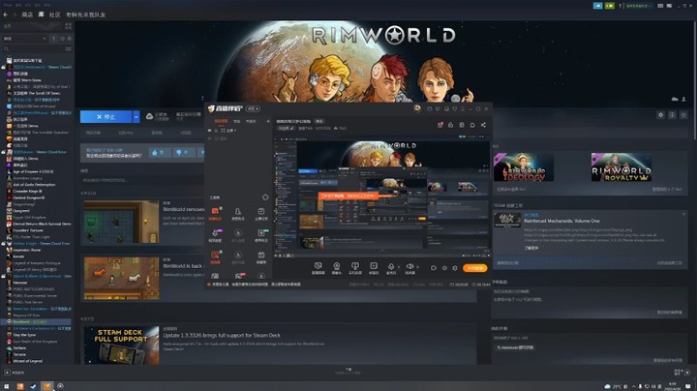Expand speaker options arrow in streaming toolbar
Screen dimensions: 697x391
point(418,266)
